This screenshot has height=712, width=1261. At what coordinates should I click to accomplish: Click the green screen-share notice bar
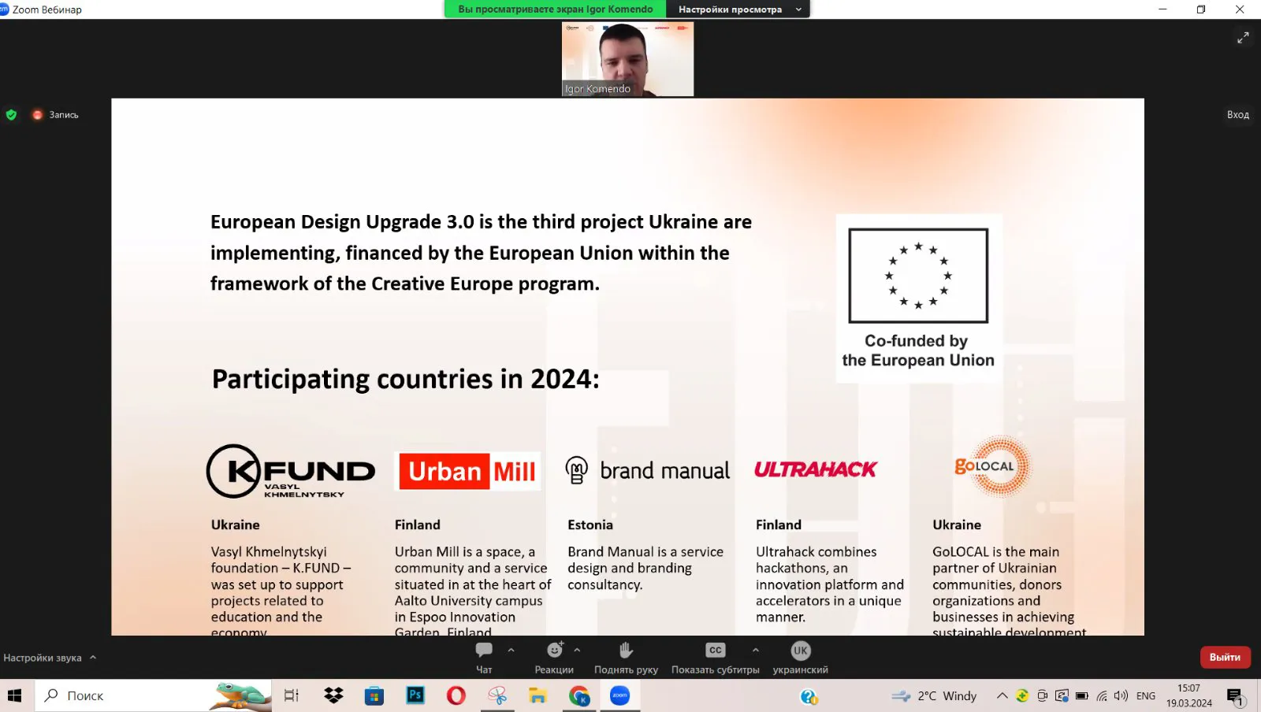(x=556, y=9)
